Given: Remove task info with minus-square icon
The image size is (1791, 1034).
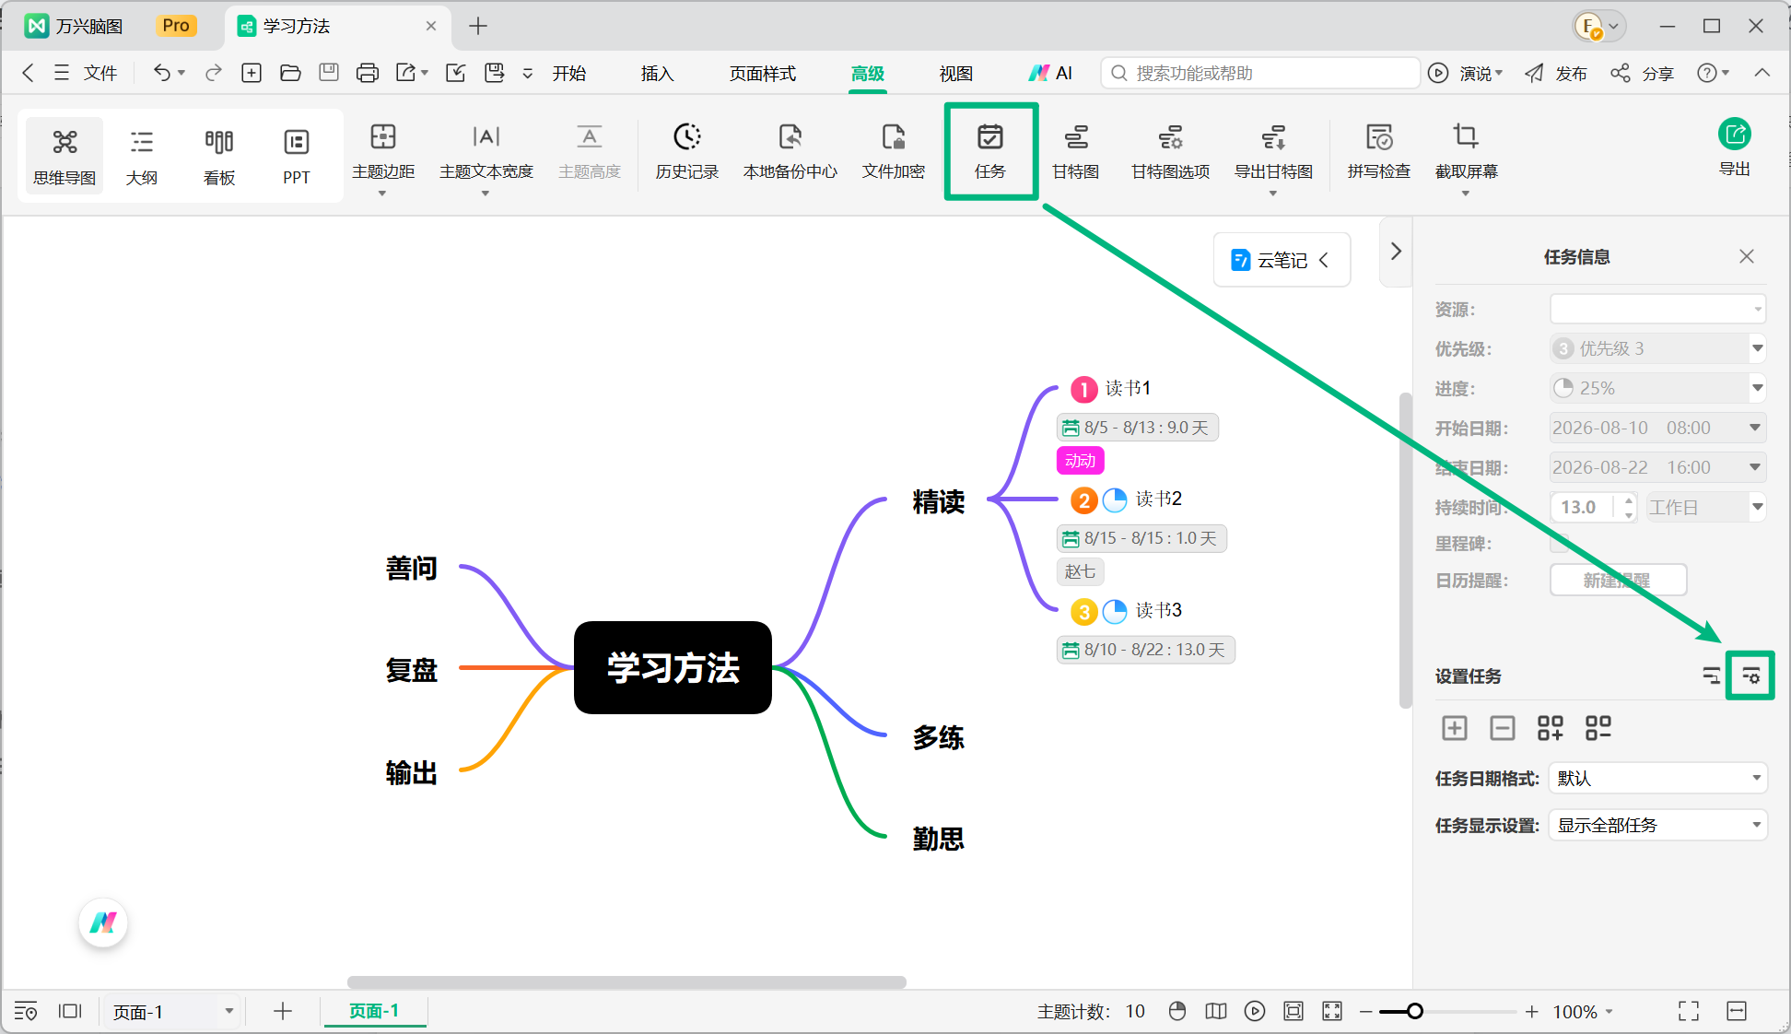Looking at the screenshot, I should click(x=1502, y=728).
